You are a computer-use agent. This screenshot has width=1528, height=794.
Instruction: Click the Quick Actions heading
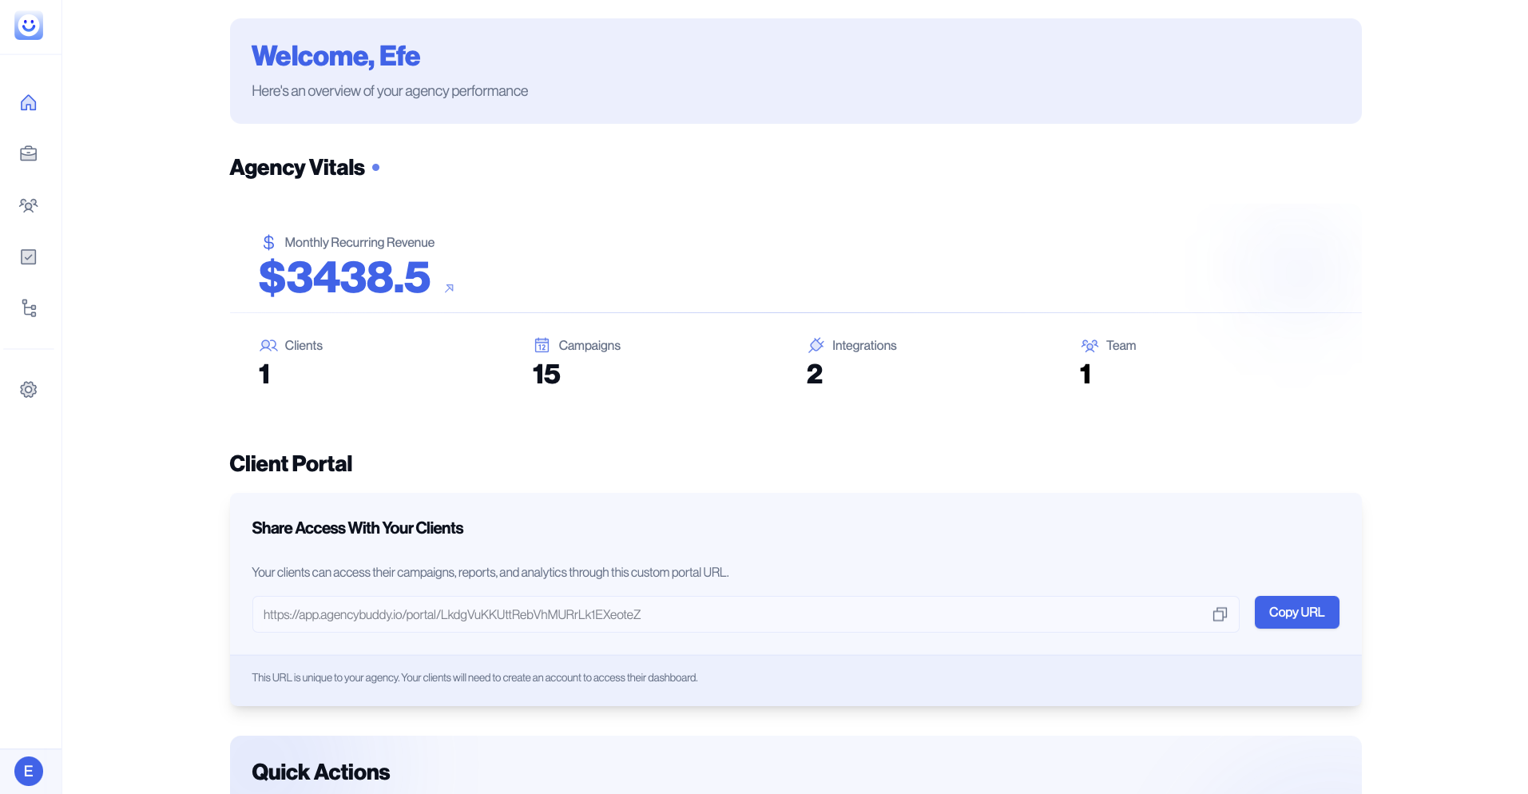pos(320,772)
